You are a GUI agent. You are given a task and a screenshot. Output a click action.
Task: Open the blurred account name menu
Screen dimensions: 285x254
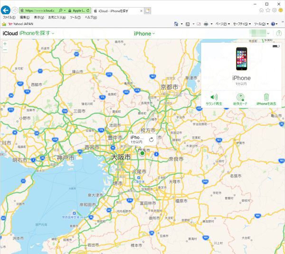(259, 33)
